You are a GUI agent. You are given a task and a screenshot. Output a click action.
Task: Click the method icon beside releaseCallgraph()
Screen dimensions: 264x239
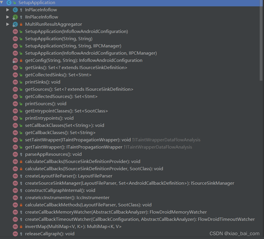click(x=15, y=234)
